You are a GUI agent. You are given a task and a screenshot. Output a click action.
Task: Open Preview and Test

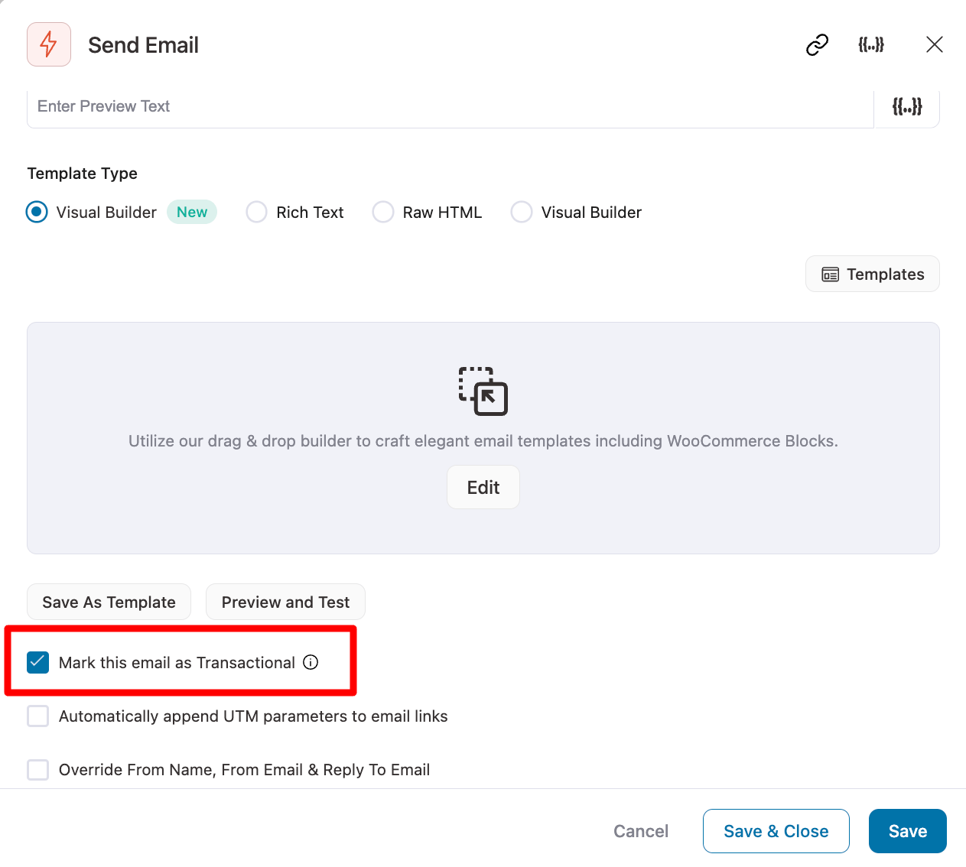(285, 602)
